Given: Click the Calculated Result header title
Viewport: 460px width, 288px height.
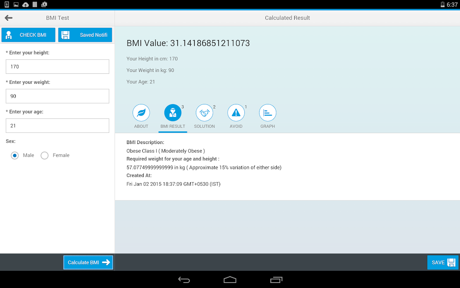Looking at the screenshot, I should [287, 18].
